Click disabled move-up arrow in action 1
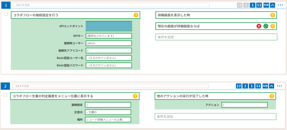The height and width of the screenshot is (130, 287). click(x=246, y=5)
